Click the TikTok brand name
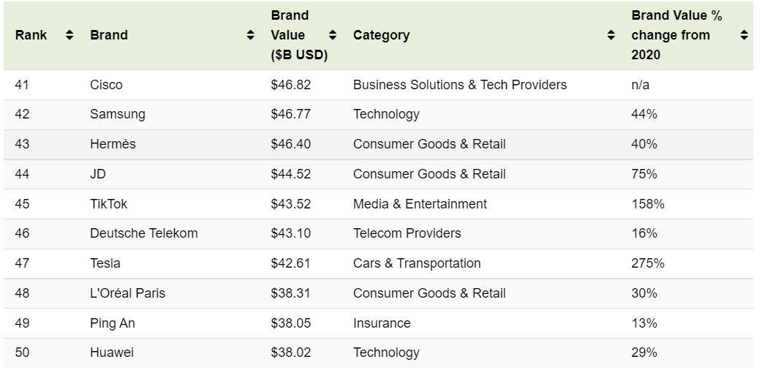The height and width of the screenshot is (373, 765). point(109,204)
